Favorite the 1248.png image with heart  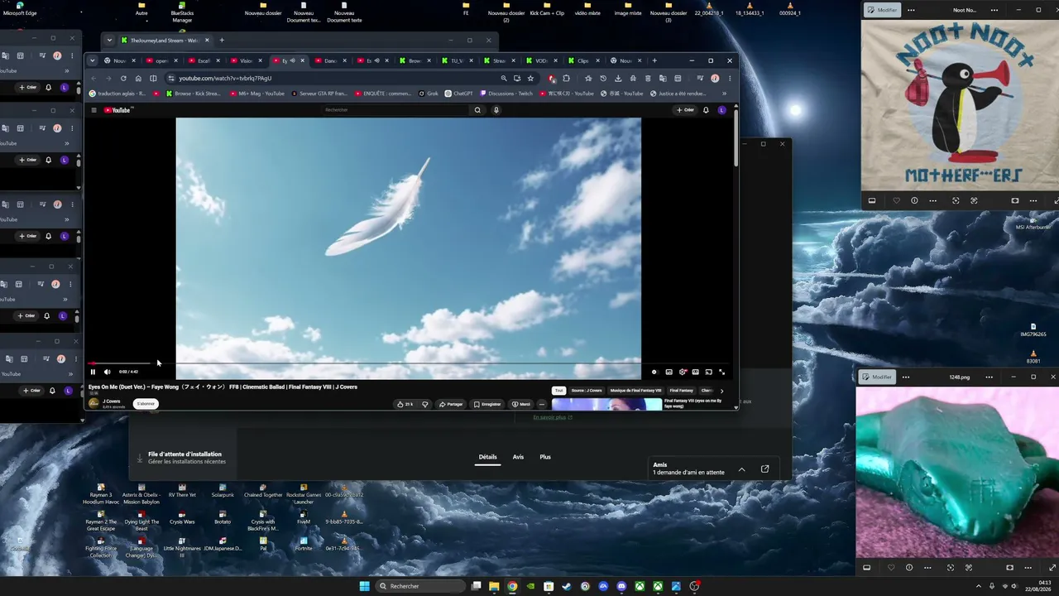click(x=891, y=568)
